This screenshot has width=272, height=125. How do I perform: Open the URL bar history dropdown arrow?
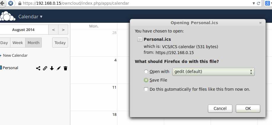(254, 4)
